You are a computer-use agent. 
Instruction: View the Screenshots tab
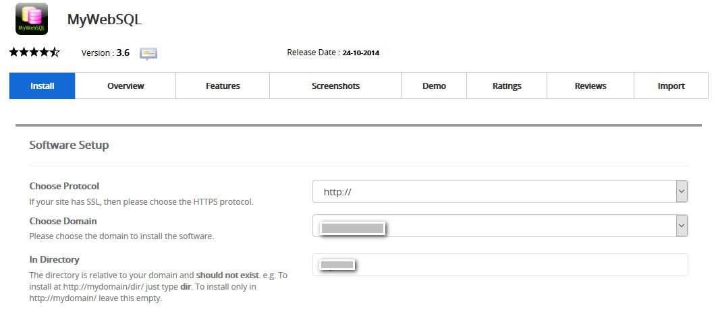[335, 86]
